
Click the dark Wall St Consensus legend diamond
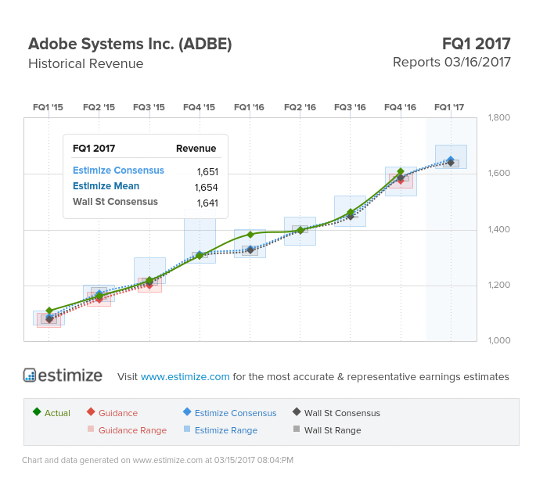(297, 411)
